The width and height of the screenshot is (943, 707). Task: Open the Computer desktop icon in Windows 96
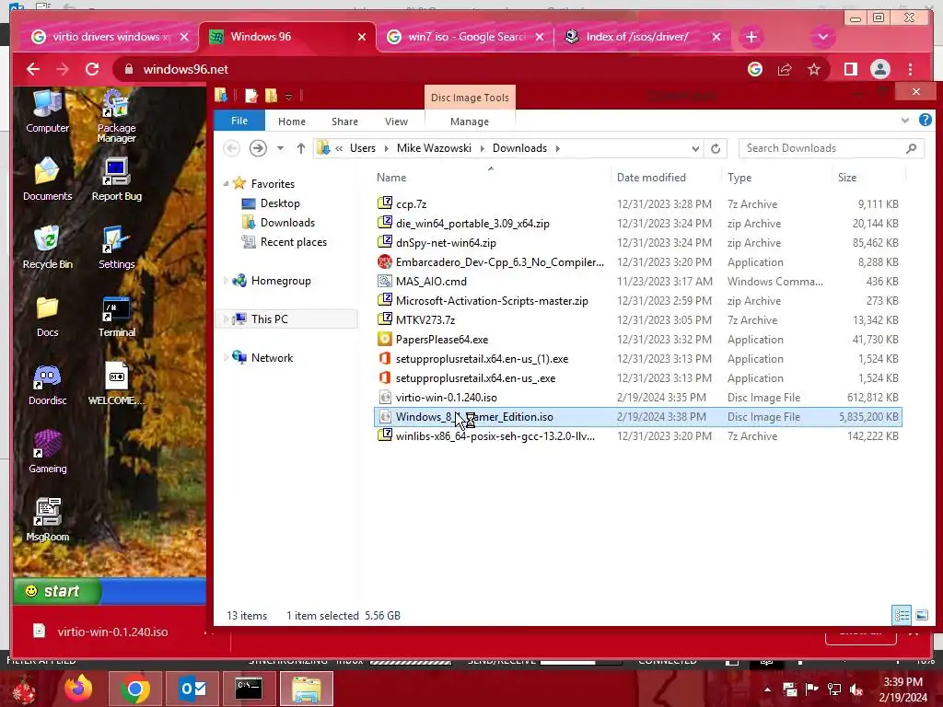click(47, 112)
